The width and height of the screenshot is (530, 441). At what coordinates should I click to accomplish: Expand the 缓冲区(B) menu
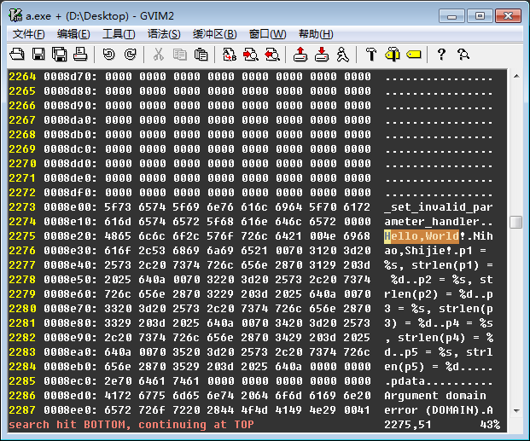tap(214, 34)
